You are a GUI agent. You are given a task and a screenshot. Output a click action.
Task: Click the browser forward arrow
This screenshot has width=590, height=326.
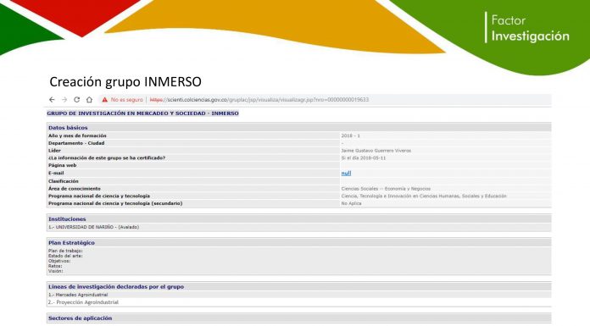(x=64, y=100)
